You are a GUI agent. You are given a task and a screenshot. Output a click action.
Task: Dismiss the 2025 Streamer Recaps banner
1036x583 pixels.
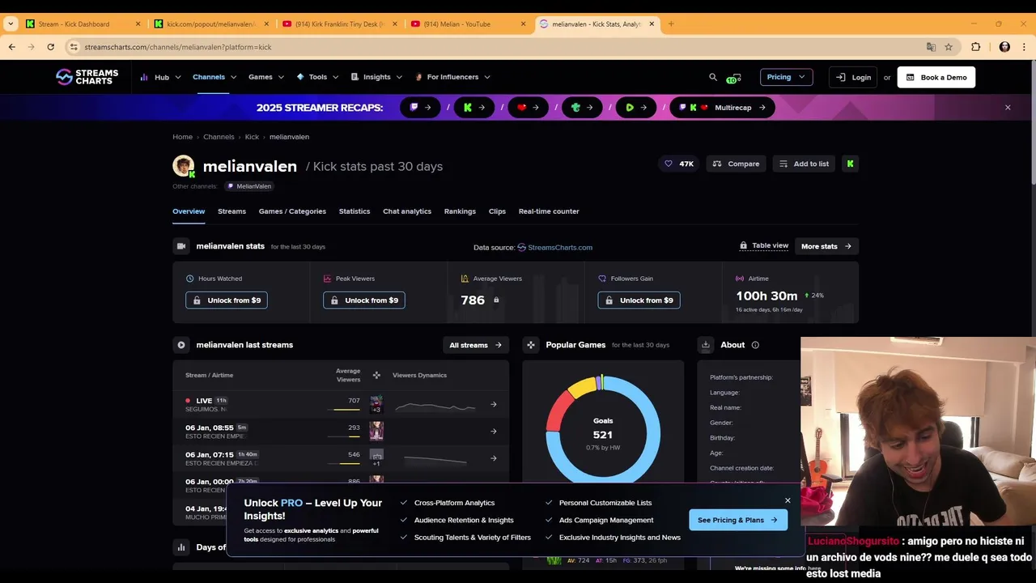click(1008, 107)
